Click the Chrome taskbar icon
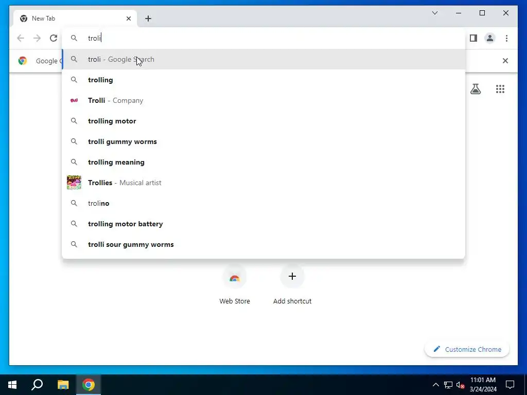Viewport: 527px width, 395px height. pyautogui.click(x=89, y=385)
